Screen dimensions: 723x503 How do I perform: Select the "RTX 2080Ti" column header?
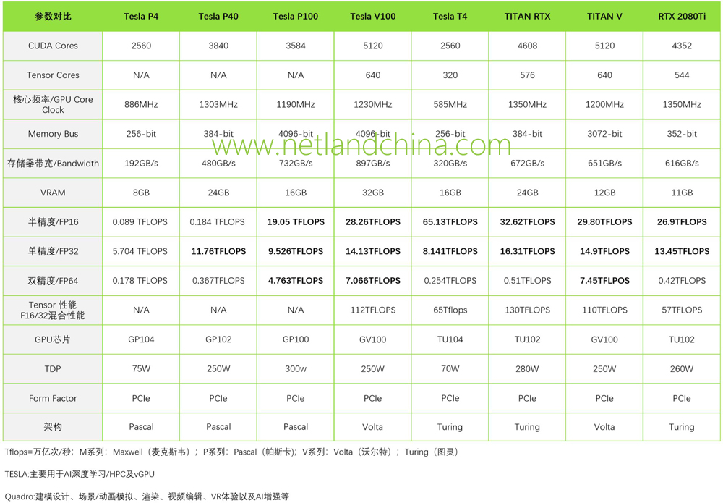click(682, 17)
